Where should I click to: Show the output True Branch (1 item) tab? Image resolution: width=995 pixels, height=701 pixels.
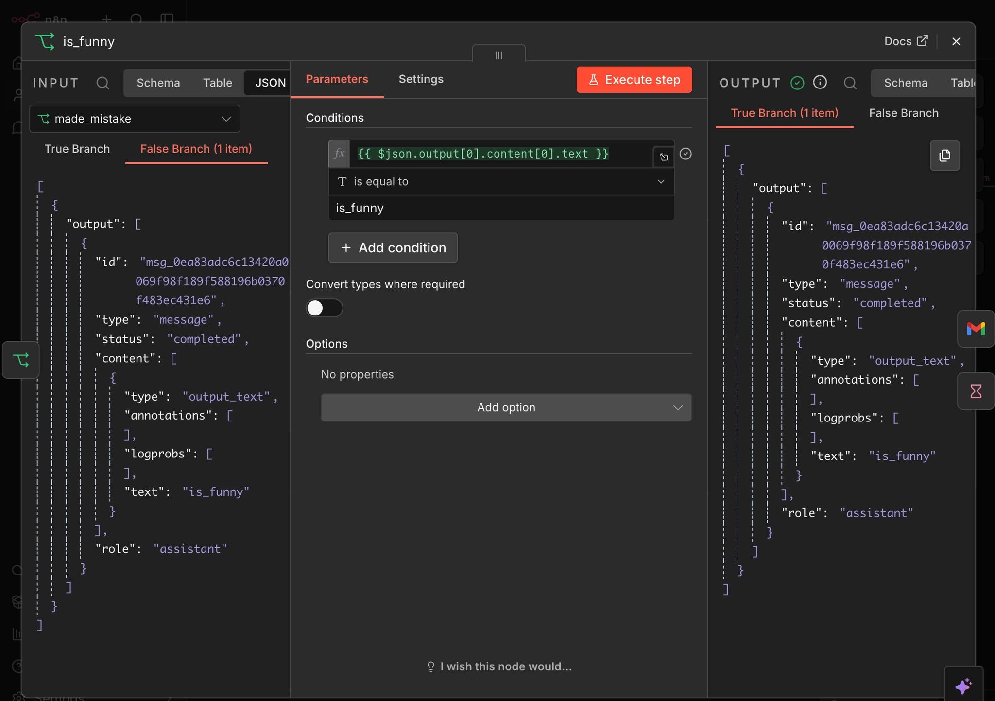pyautogui.click(x=785, y=113)
